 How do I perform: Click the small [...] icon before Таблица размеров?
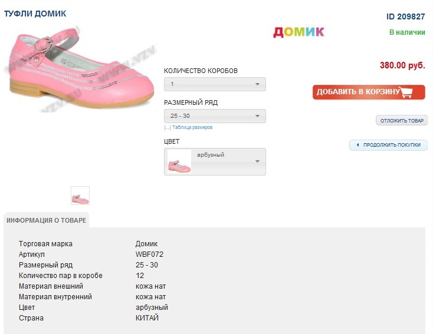167,127
